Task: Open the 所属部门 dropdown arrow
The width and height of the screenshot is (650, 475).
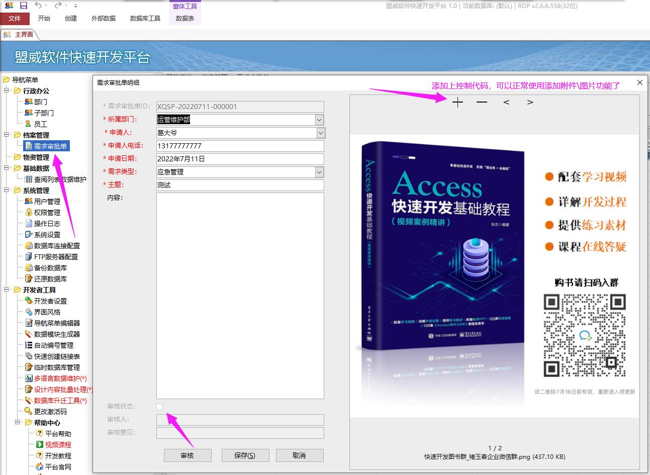Action: click(x=319, y=120)
